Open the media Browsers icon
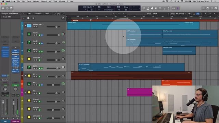 click(216, 8)
